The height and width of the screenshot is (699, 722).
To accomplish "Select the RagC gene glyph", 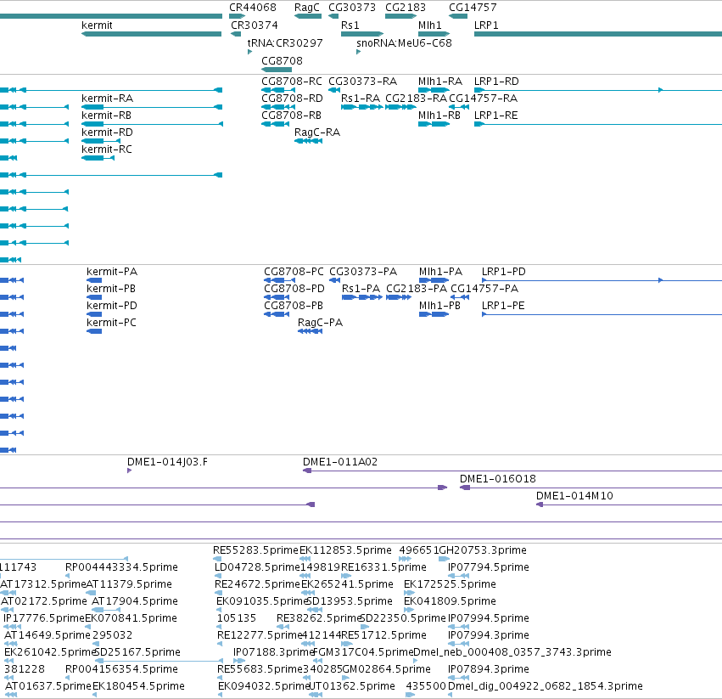I will pyautogui.click(x=308, y=16).
